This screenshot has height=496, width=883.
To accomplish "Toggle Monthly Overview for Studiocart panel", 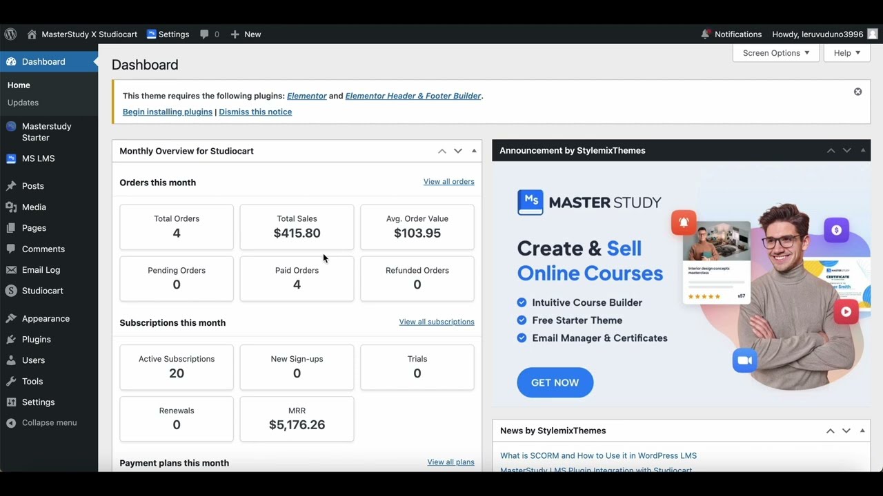I will tap(474, 151).
